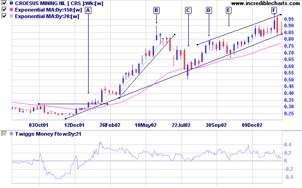The height and width of the screenshot is (188, 302).
Task: Click the C chart marker label
Action: (x=188, y=10)
